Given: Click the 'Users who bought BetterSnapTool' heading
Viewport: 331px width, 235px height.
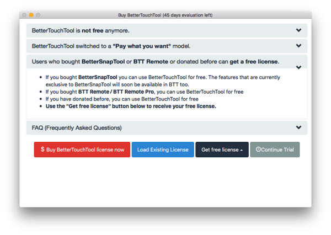Looking at the screenshot, I should pos(155,61).
